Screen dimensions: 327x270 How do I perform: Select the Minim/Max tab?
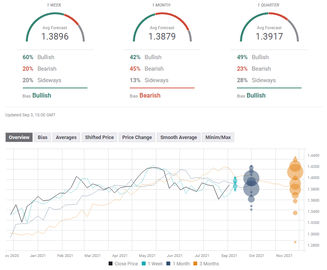(x=218, y=137)
